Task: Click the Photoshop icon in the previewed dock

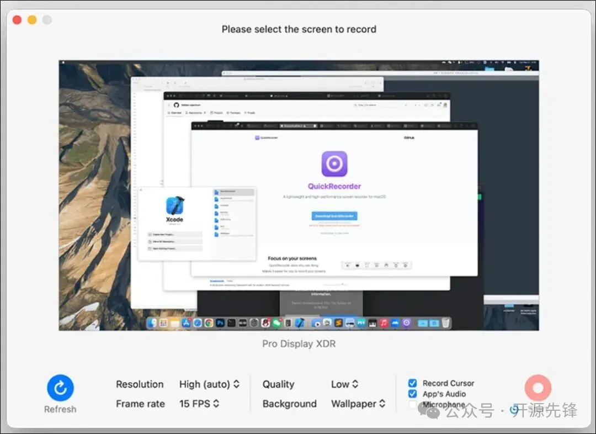Action: tap(220, 323)
